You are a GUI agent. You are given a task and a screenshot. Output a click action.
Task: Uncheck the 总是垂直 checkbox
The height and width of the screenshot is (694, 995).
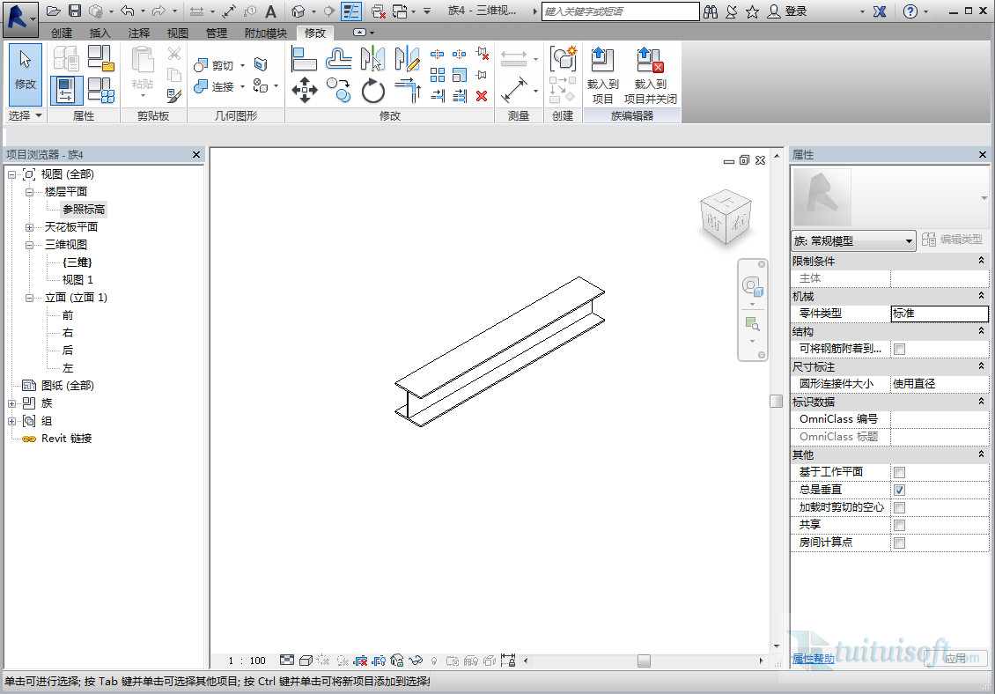tap(899, 490)
